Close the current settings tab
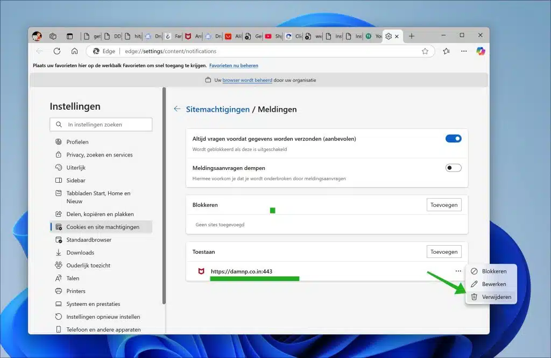This screenshot has width=551, height=358. pos(397,36)
